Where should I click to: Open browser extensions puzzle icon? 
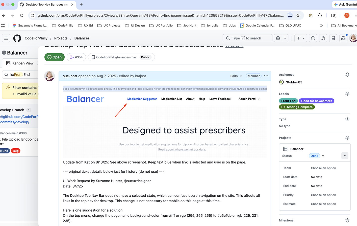[x=320, y=15]
